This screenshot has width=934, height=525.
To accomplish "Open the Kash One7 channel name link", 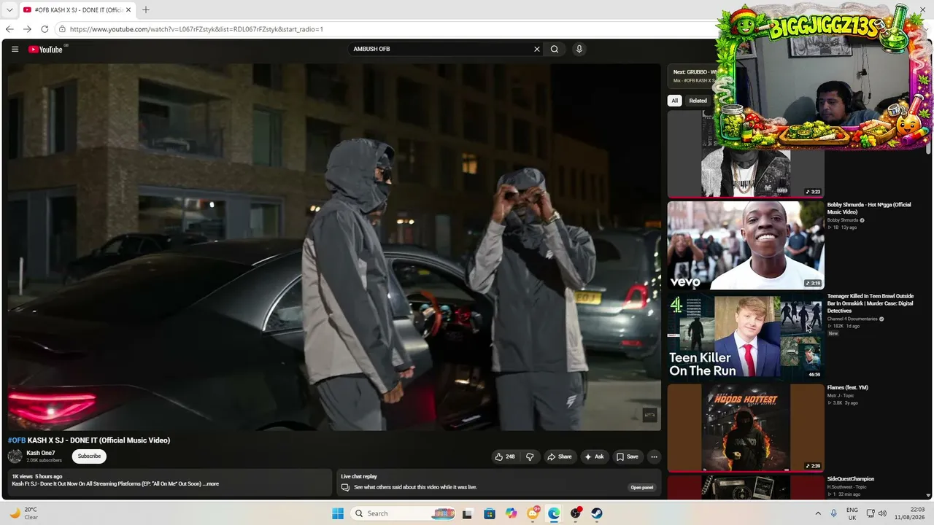I will coord(41,453).
